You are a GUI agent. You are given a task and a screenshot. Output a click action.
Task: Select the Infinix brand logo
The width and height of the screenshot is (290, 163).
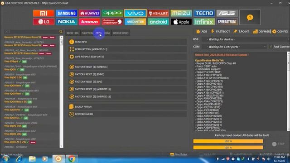click(204, 22)
